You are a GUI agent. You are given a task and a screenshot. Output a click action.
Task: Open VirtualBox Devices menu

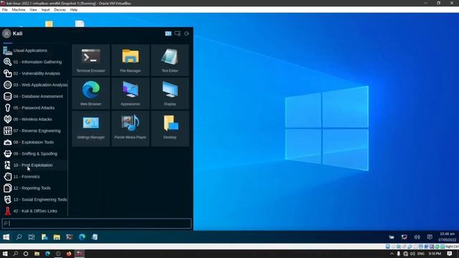(60, 9)
